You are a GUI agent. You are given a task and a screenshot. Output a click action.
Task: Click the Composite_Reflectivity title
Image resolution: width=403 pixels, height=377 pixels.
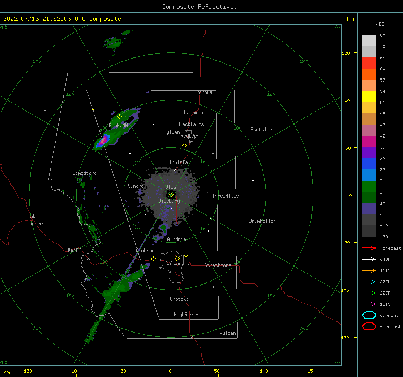click(x=201, y=7)
